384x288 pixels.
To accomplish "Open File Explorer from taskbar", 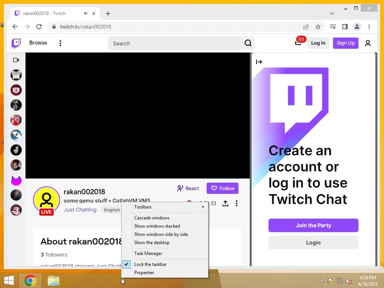I will pyautogui.click(x=53, y=280).
